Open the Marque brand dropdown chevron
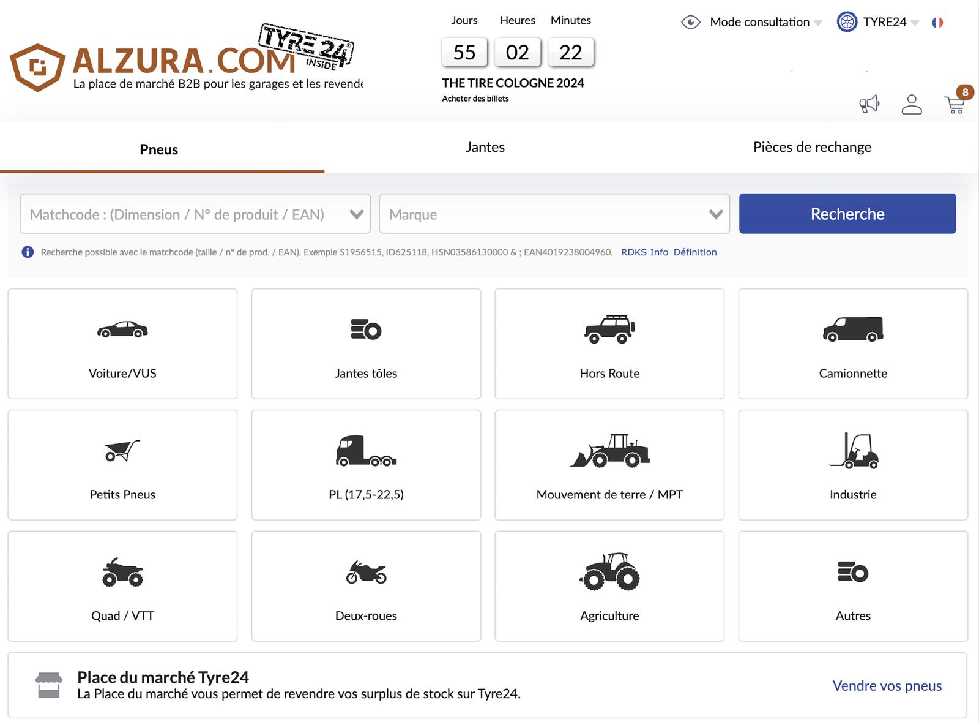 pyautogui.click(x=716, y=214)
